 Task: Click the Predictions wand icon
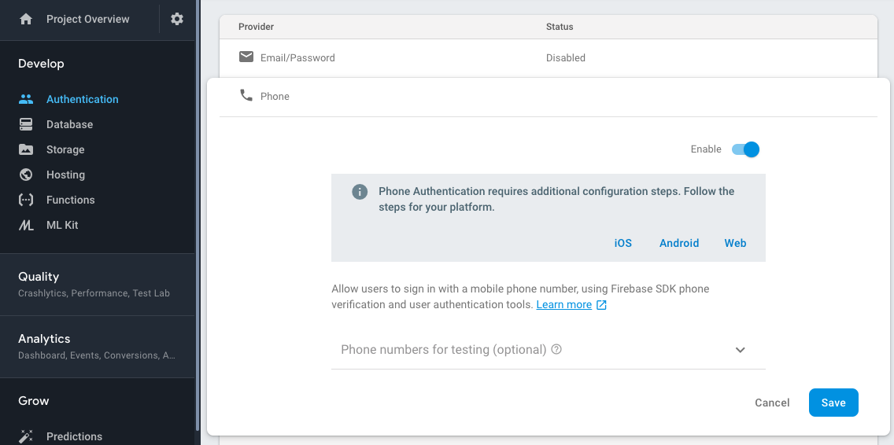pos(26,436)
